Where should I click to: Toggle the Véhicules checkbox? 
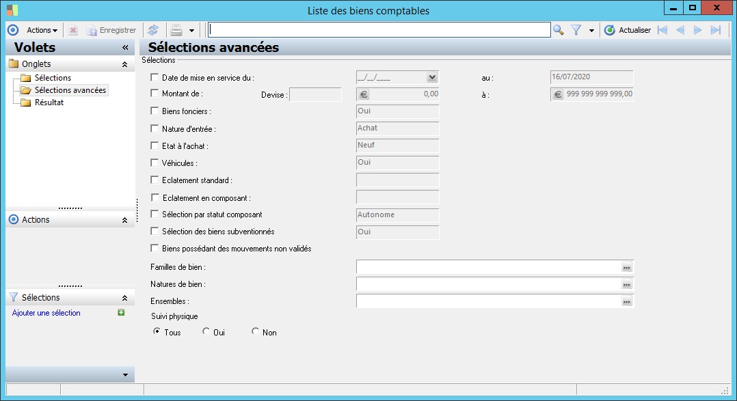(x=155, y=163)
